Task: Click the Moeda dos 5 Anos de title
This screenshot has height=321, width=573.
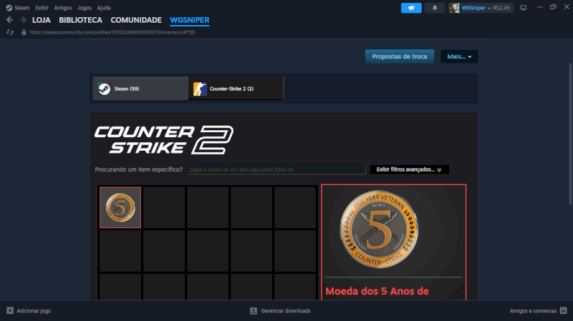Action: [377, 291]
